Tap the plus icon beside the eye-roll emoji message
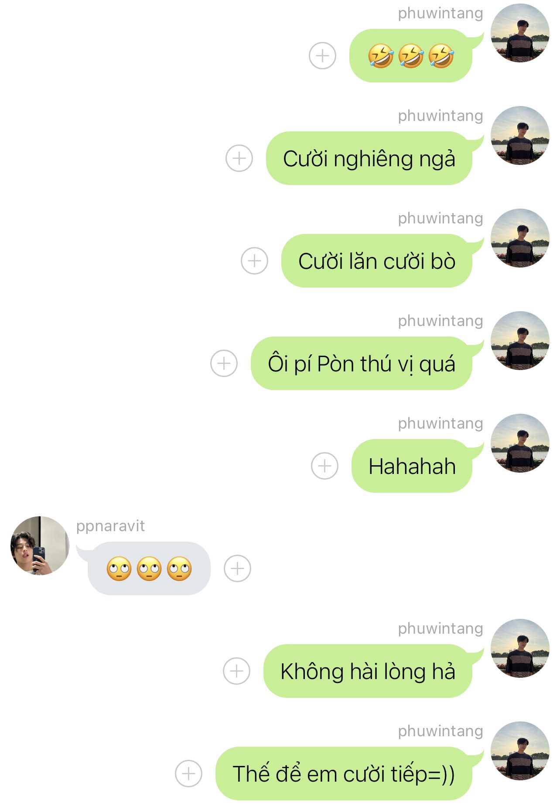Screen dimensions: 560x810 [237, 568]
